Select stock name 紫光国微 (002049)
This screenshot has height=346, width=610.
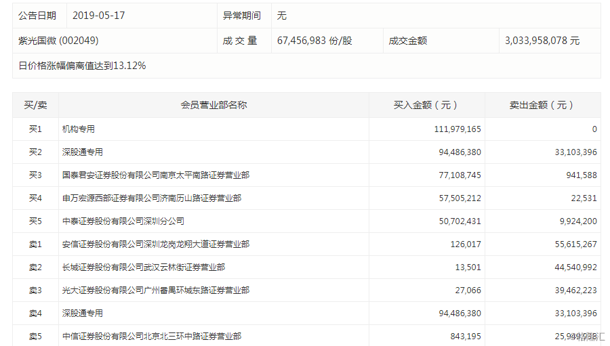[58, 41]
